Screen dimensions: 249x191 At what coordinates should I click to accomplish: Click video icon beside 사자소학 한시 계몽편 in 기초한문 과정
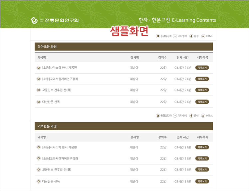coord(38,147)
